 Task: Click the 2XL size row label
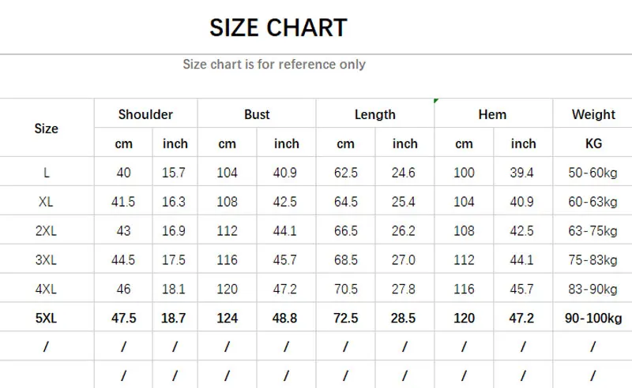(x=47, y=231)
